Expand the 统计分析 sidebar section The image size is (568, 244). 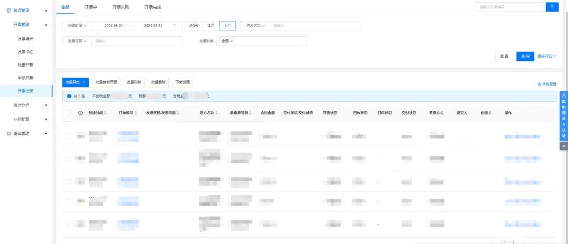pos(46,105)
